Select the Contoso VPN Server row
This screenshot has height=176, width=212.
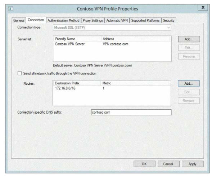(112, 44)
